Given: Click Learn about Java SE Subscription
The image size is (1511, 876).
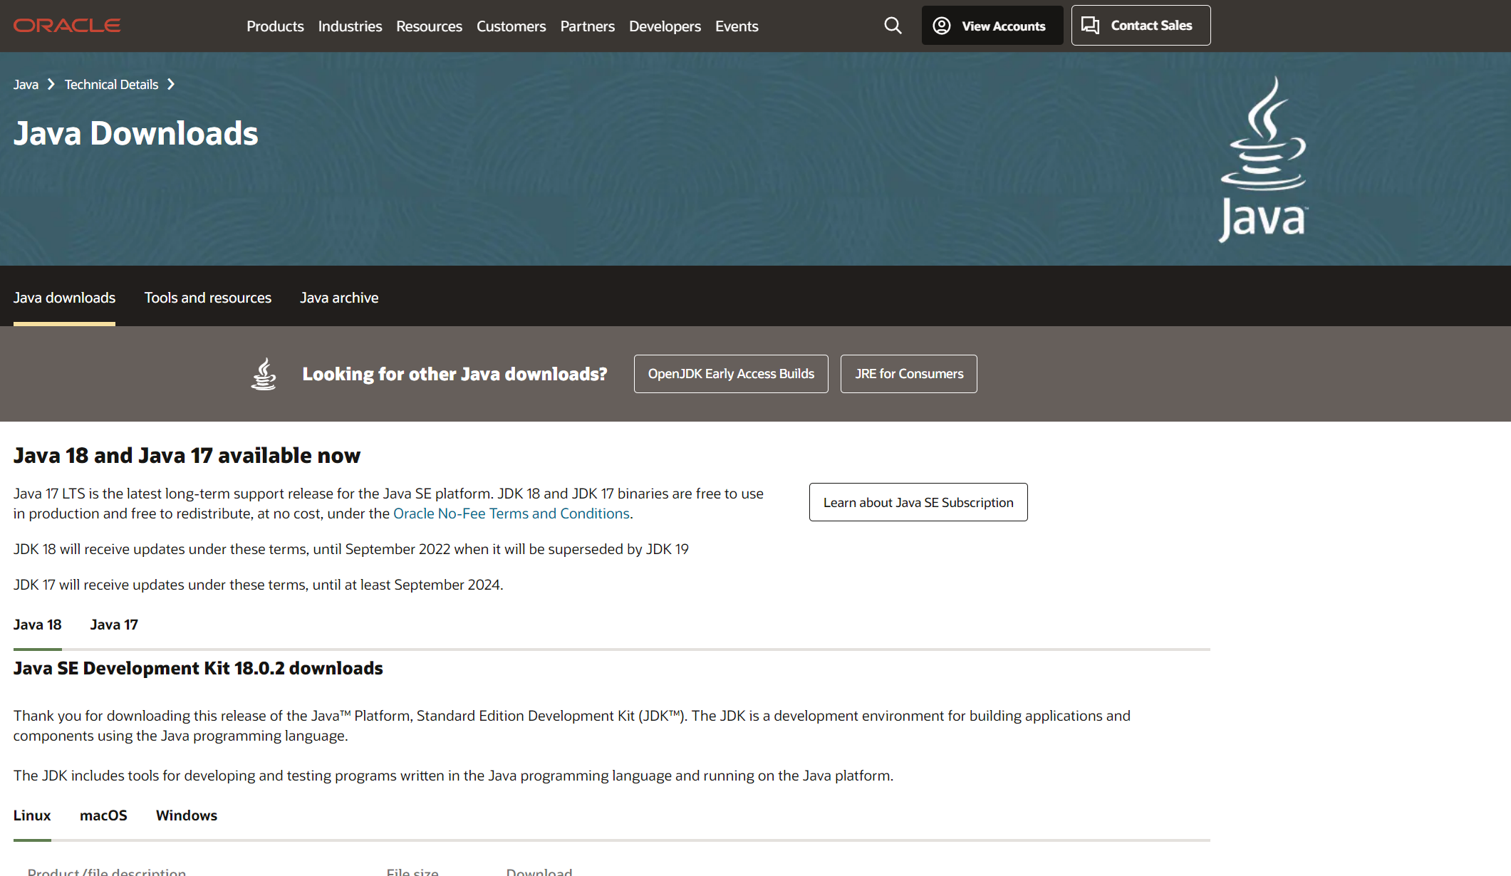Looking at the screenshot, I should coord(918,502).
